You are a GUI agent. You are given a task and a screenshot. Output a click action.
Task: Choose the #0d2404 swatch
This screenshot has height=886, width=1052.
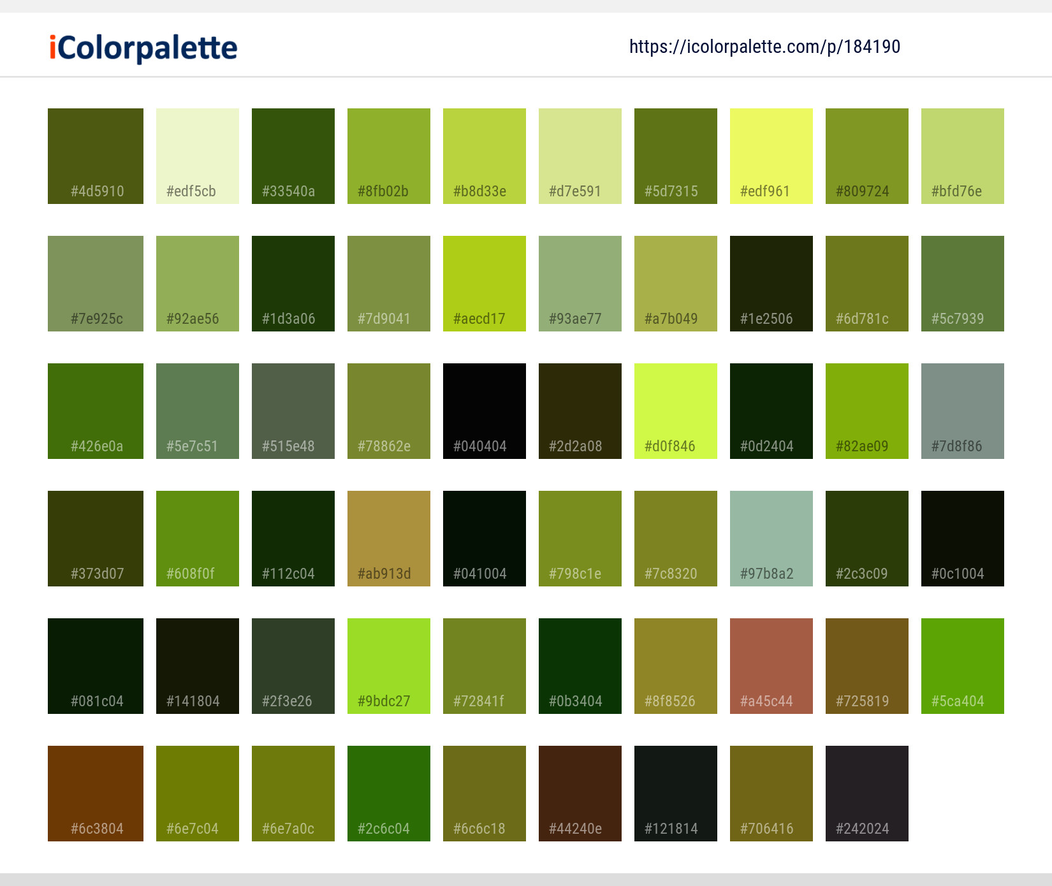click(x=771, y=411)
